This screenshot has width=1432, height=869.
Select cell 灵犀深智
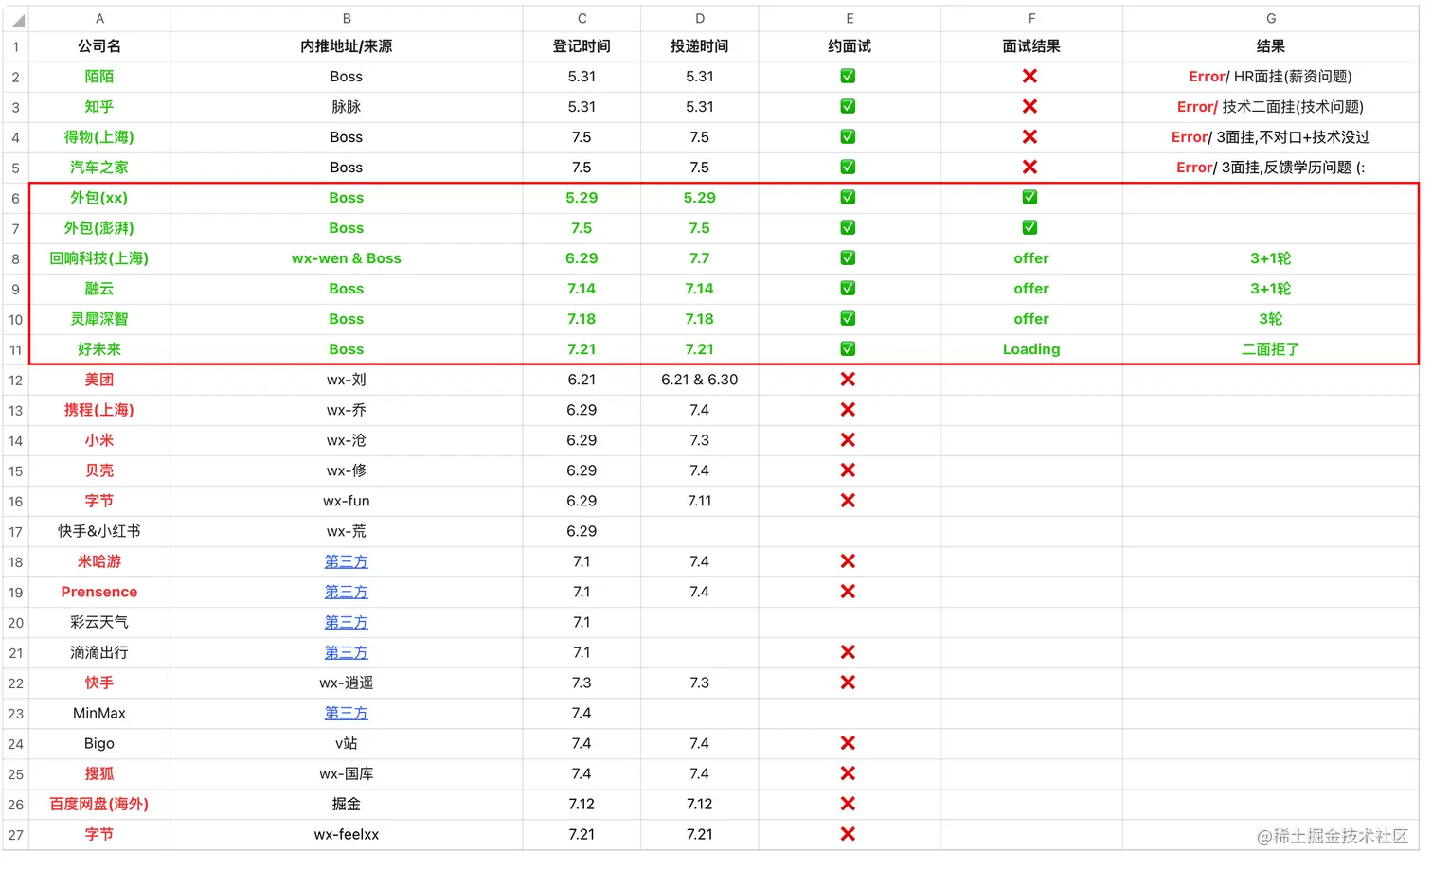pos(99,319)
